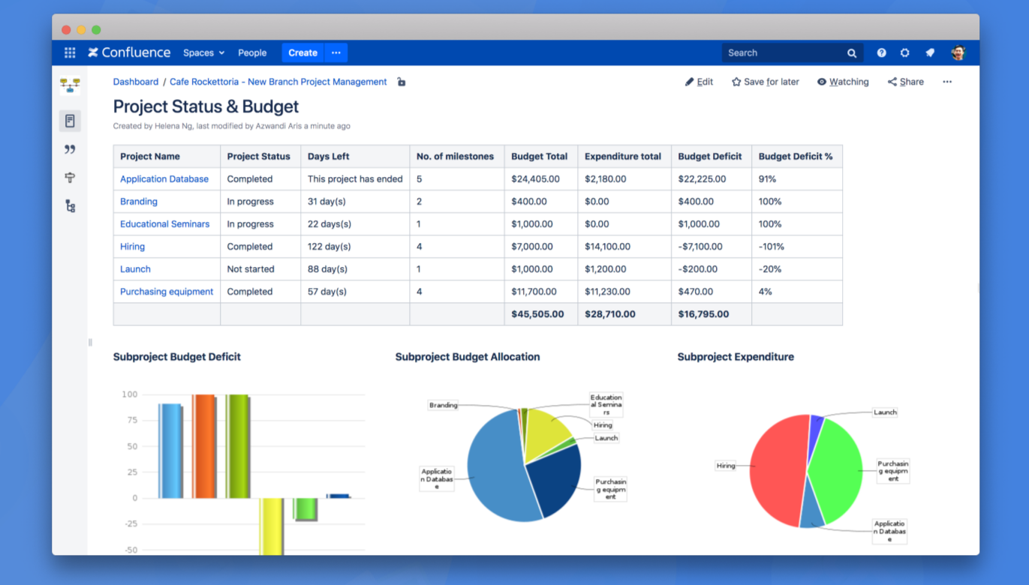Click the space logo in sidebar
This screenshot has width=1029, height=585.
point(70,85)
